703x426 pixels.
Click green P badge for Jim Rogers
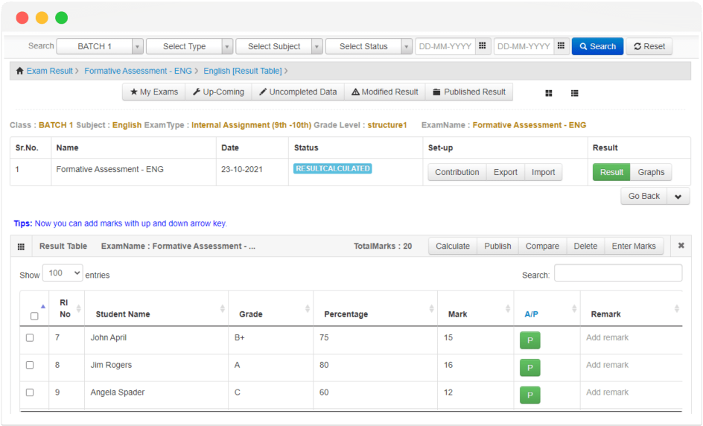tap(530, 368)
